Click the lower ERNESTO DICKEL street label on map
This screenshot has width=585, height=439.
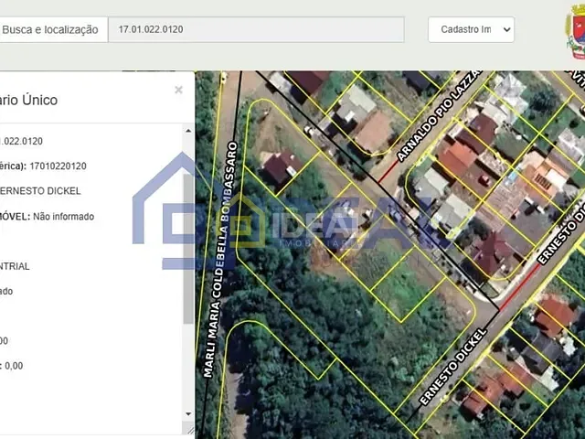(x=453, y=367)
